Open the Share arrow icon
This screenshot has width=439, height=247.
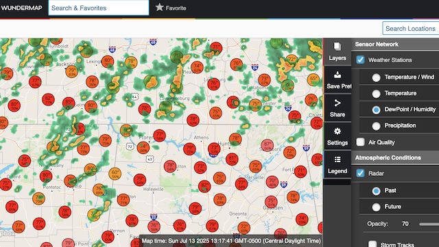pos(337,103)
